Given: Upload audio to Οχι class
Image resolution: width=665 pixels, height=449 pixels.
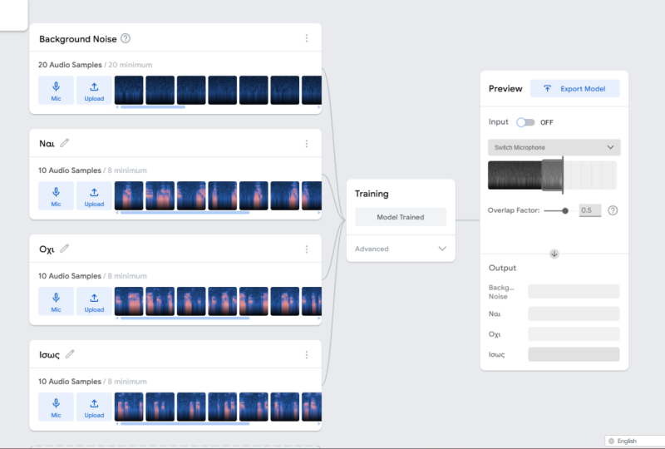Looking at the screenshot, I should click(94, 301).
